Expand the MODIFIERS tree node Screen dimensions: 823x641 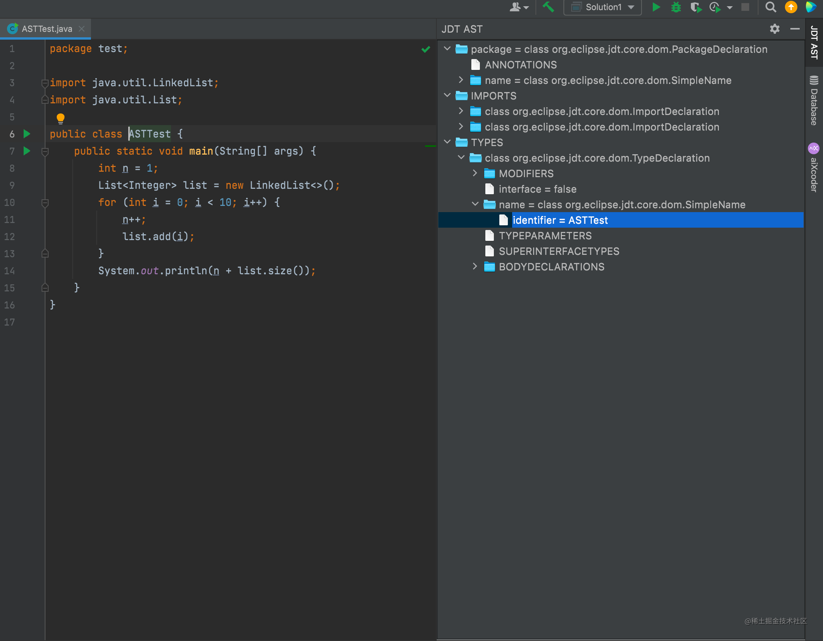tap(475, 173)
